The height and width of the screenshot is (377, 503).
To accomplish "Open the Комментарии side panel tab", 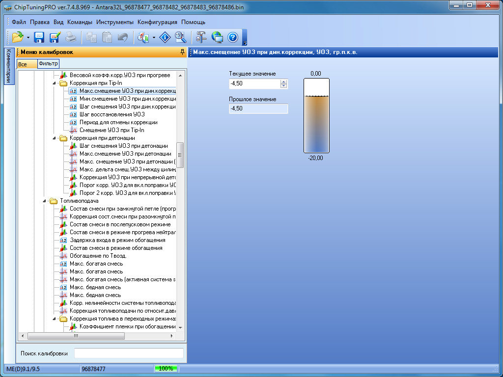I will click(8, 66).
